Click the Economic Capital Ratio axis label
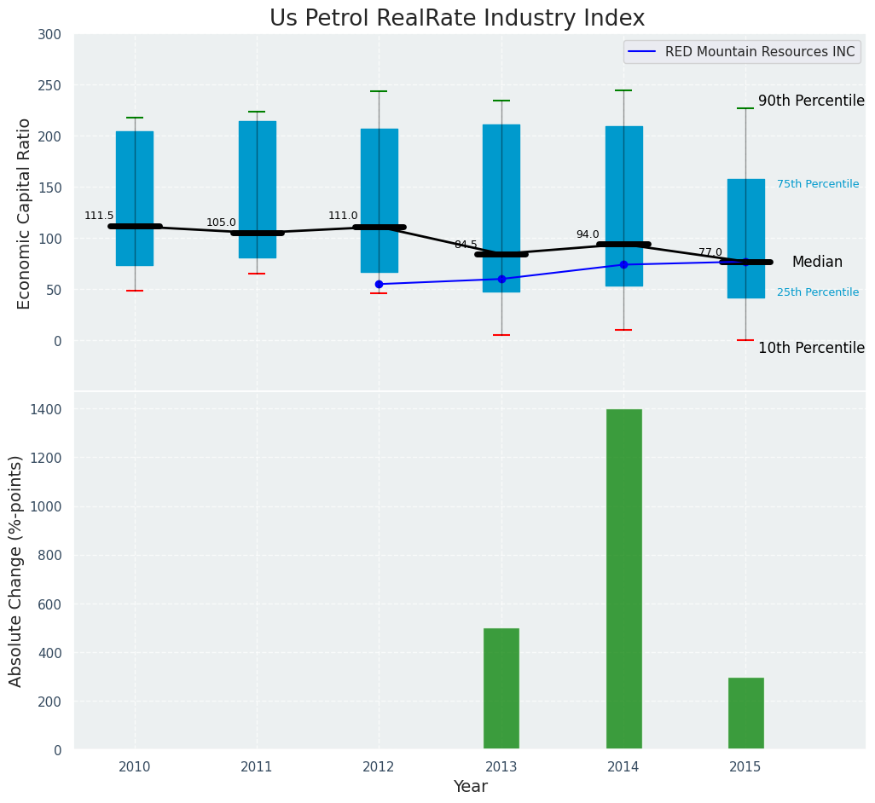The image size is (875, 803). [25, 213]
